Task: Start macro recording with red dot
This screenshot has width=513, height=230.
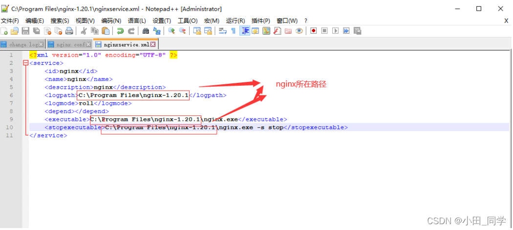Action: 314,31
